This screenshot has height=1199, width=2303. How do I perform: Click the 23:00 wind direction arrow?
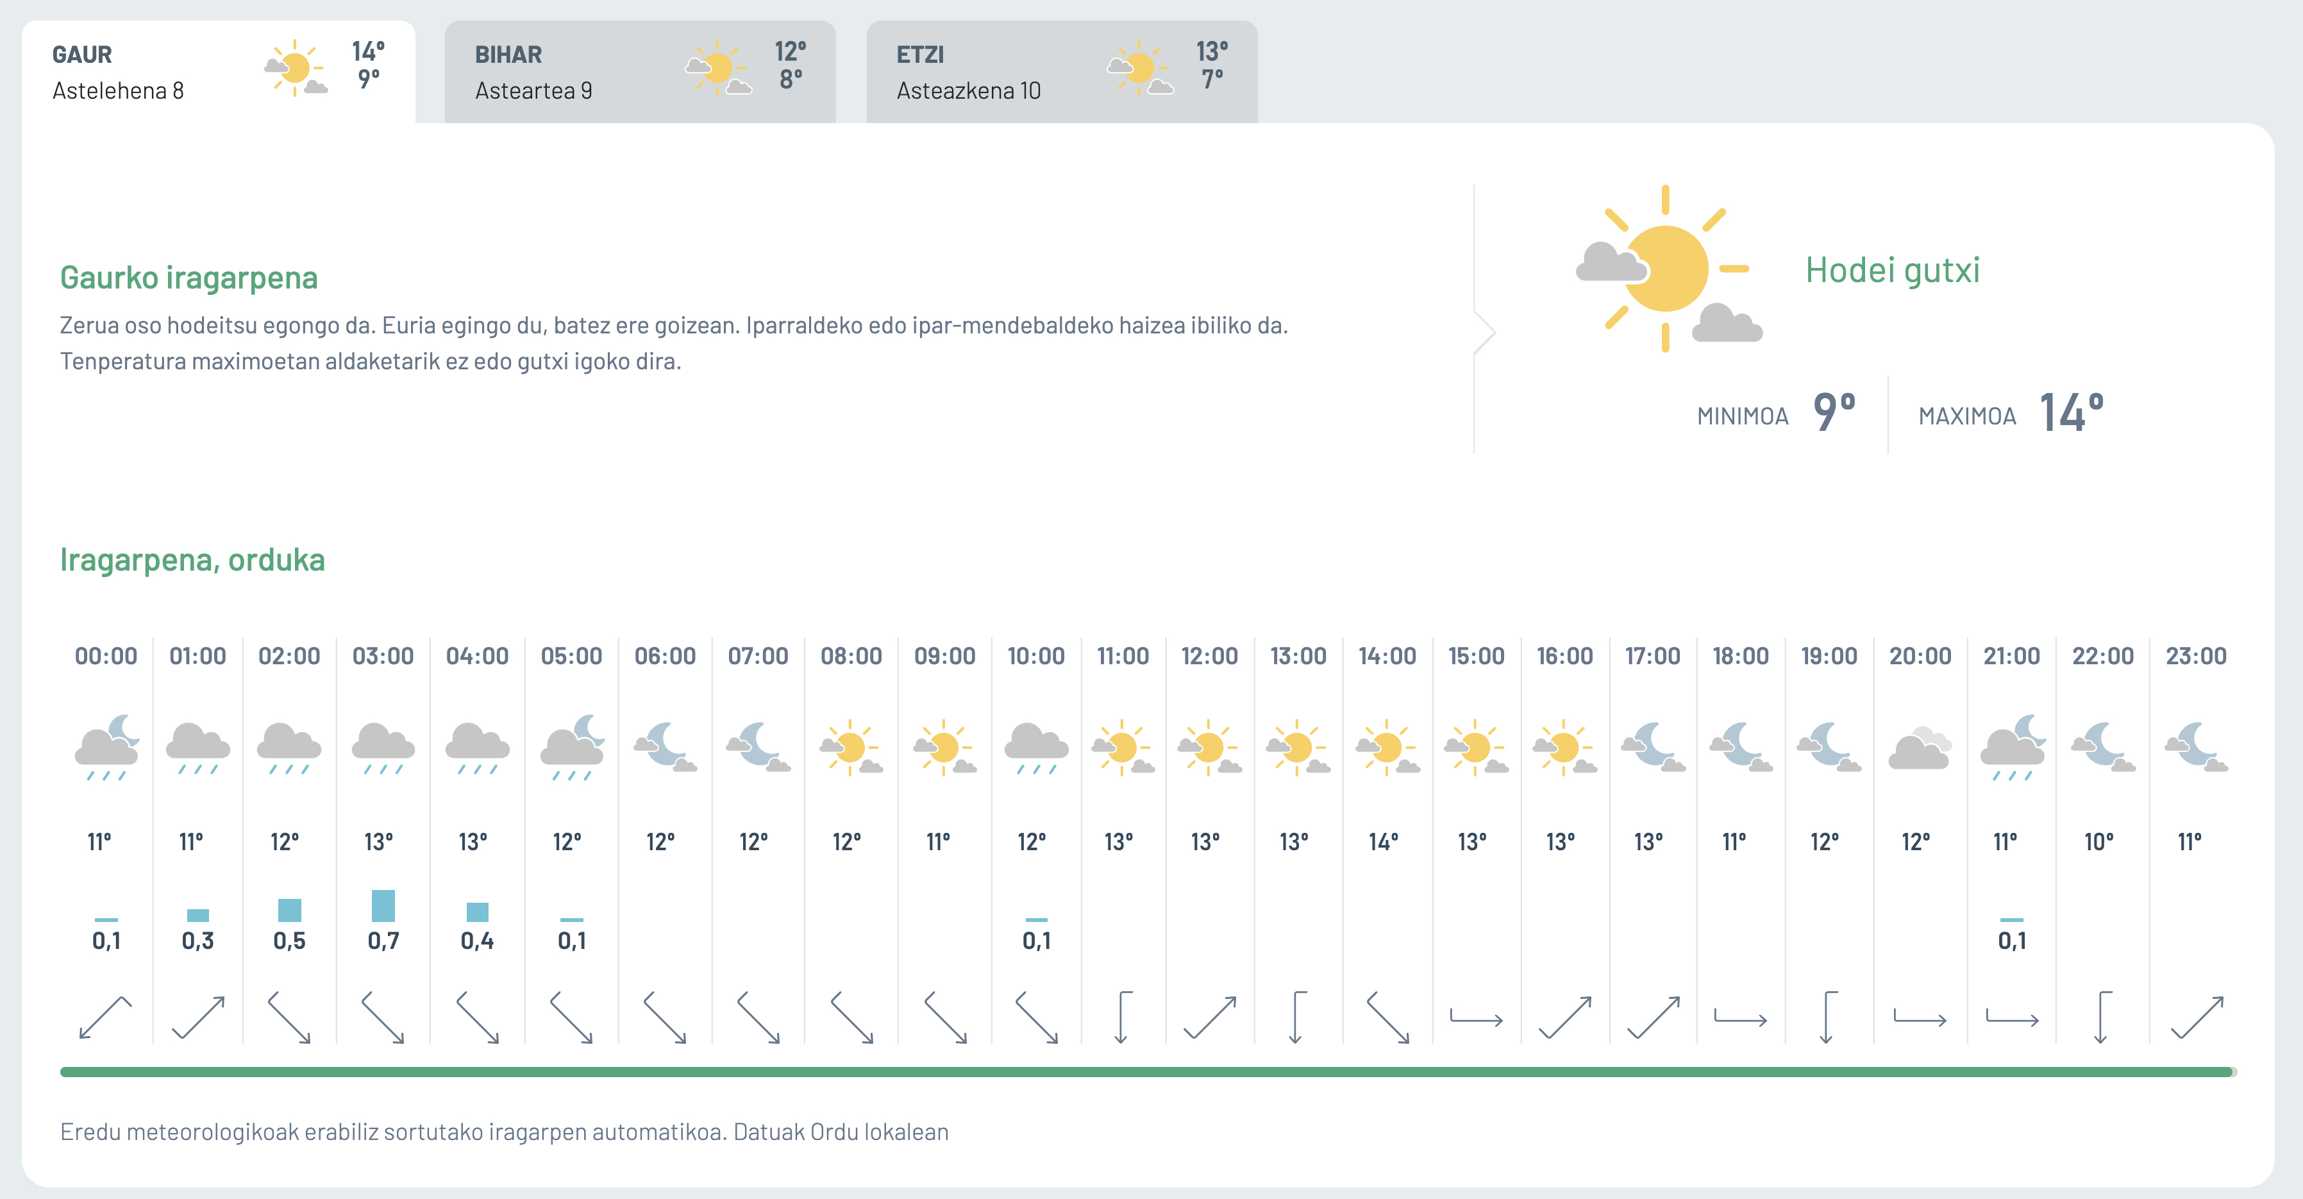tap(2197, 1018)
